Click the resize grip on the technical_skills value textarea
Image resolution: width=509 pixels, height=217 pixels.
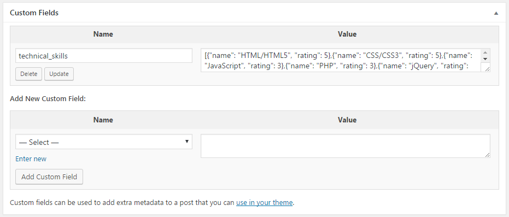487,68
